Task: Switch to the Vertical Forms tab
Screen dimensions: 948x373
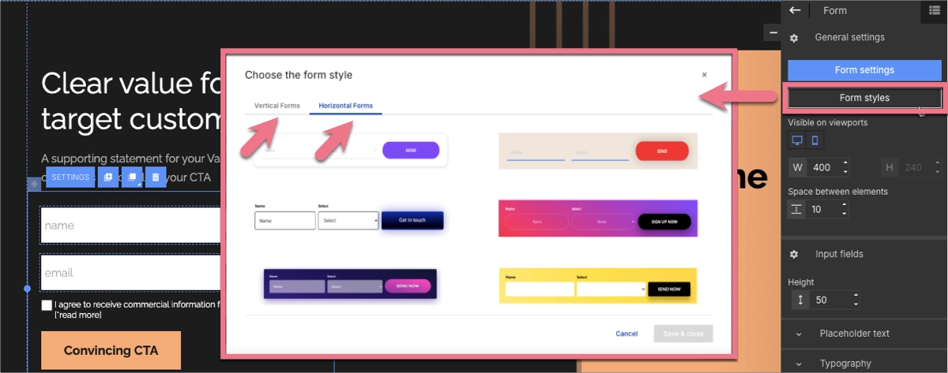Action: tap(276, 106)
